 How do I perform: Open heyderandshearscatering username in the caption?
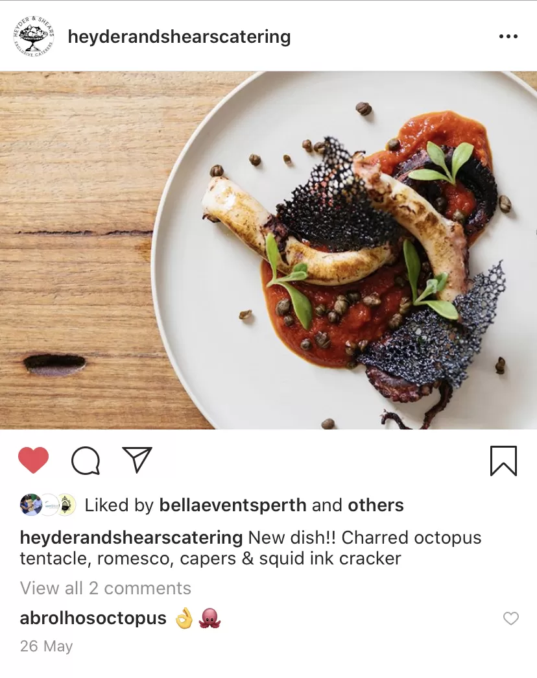132,538
